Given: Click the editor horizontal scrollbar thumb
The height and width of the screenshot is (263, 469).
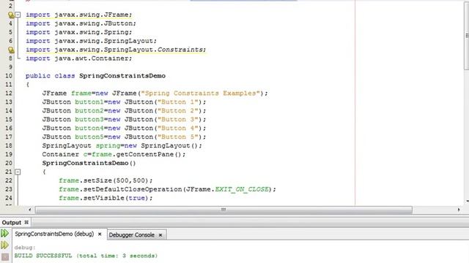Looking at the screenshot, I should click(224, 210).
